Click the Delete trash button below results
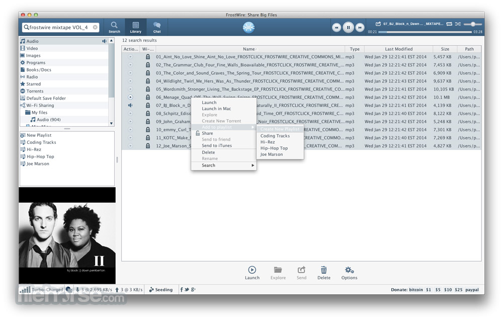 pyautogui.click(x=323, y=273)
